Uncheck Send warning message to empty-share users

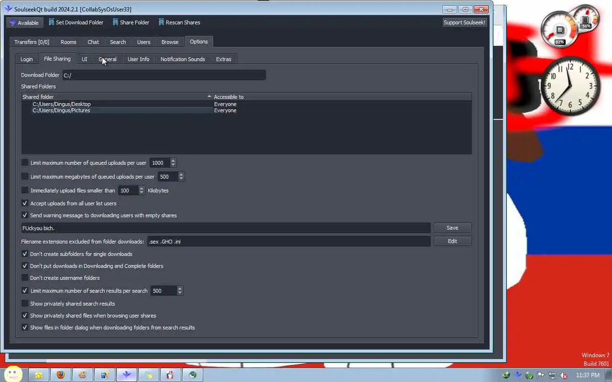click(25, 215)
